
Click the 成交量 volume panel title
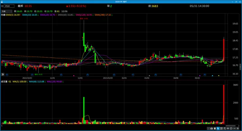click(4, 82)
